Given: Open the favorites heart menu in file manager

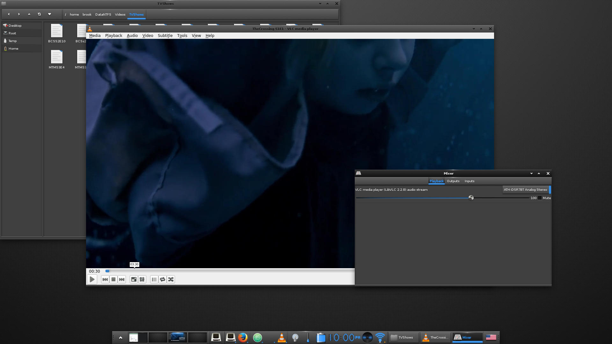Looking at the screenshot, I should [x=49, y=14].
